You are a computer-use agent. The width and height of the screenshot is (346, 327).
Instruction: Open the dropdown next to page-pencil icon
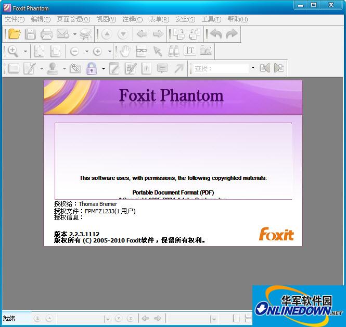click(x=42, y=69)
